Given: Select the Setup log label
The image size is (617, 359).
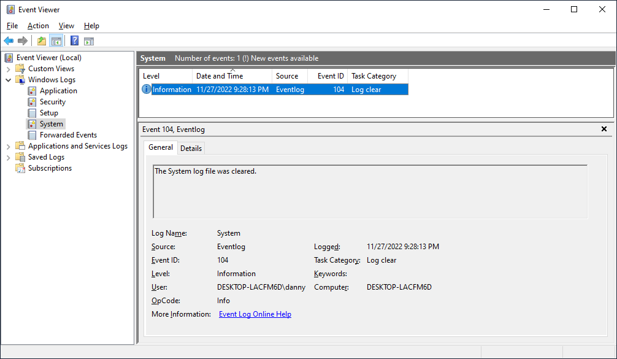Looking at the screenshot, I should point(49,113).
